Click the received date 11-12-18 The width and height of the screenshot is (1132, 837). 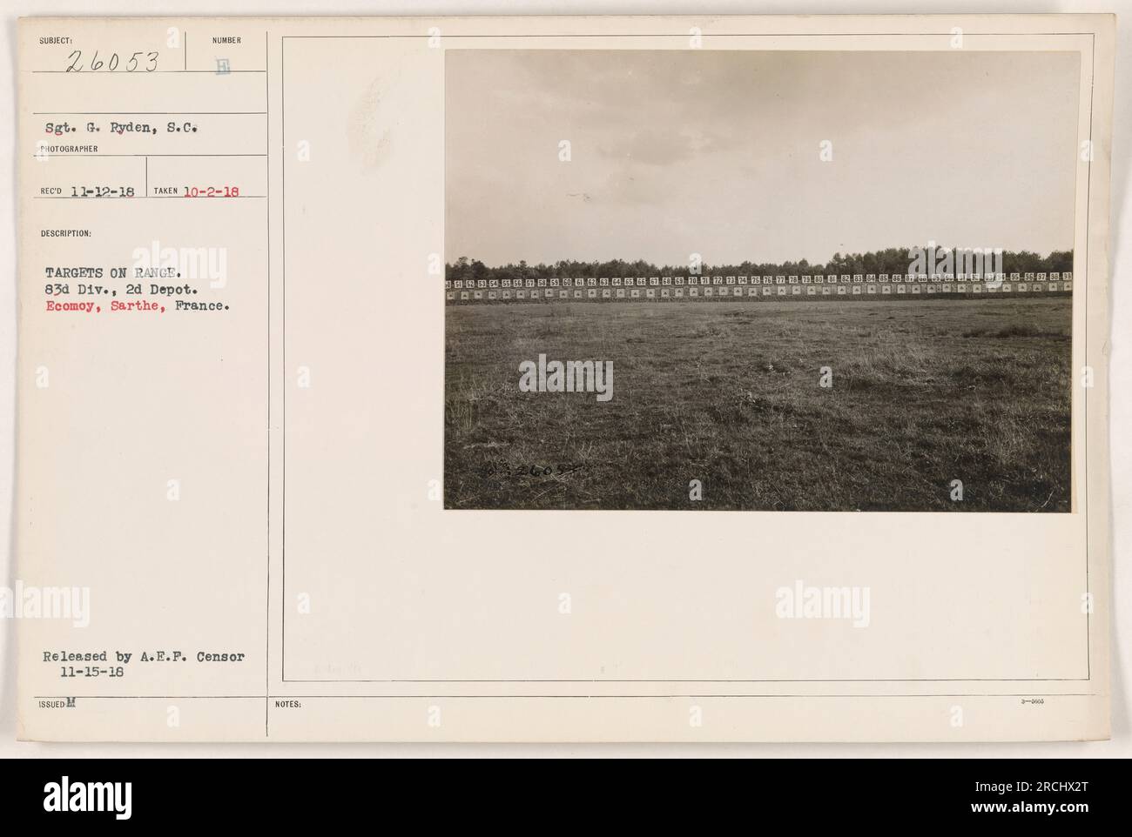(101, 192)
